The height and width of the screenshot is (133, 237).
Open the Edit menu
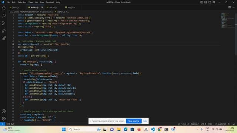(x=14, y=2)
